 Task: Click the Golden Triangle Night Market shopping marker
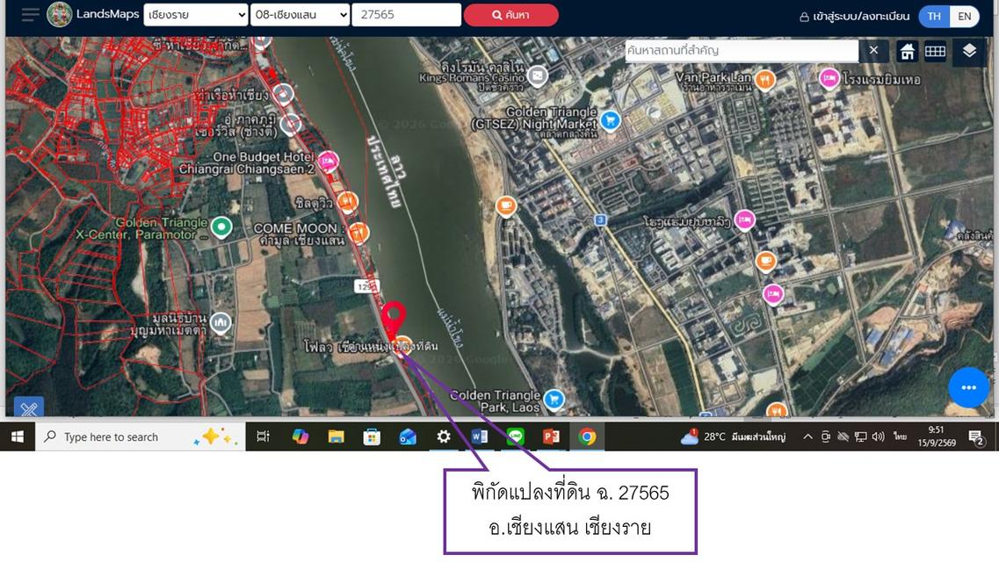[x=611, y=119]
